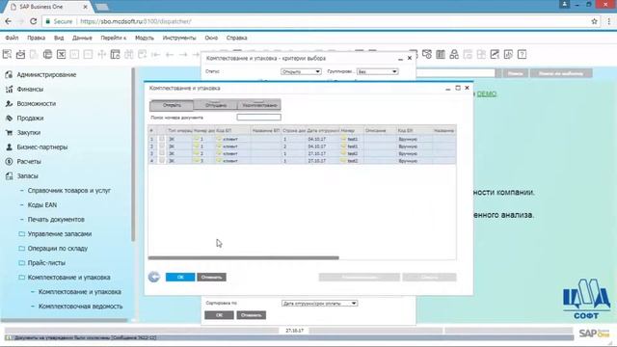Open the Инструменты menu
Viewport: 617px width, 347px height.
pos(179,38)
